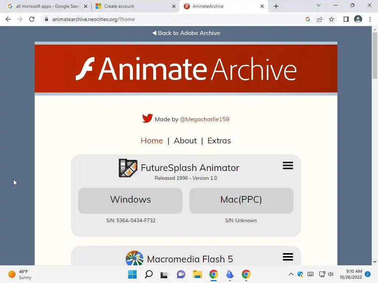Close the Google Search tab

[x=86, y=6]
